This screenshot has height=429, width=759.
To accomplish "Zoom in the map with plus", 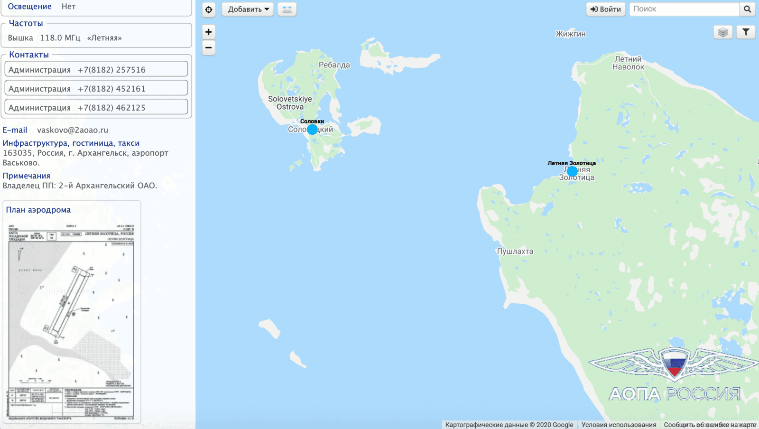I will point(209,32).
